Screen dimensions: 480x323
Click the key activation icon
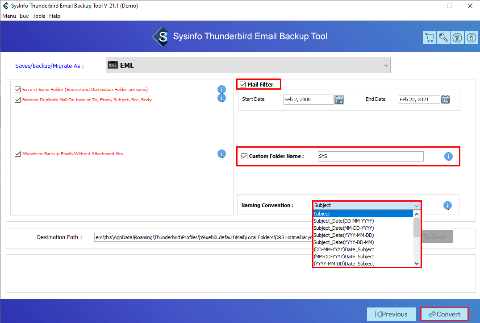pyautogui.click(x=443, y=38)
